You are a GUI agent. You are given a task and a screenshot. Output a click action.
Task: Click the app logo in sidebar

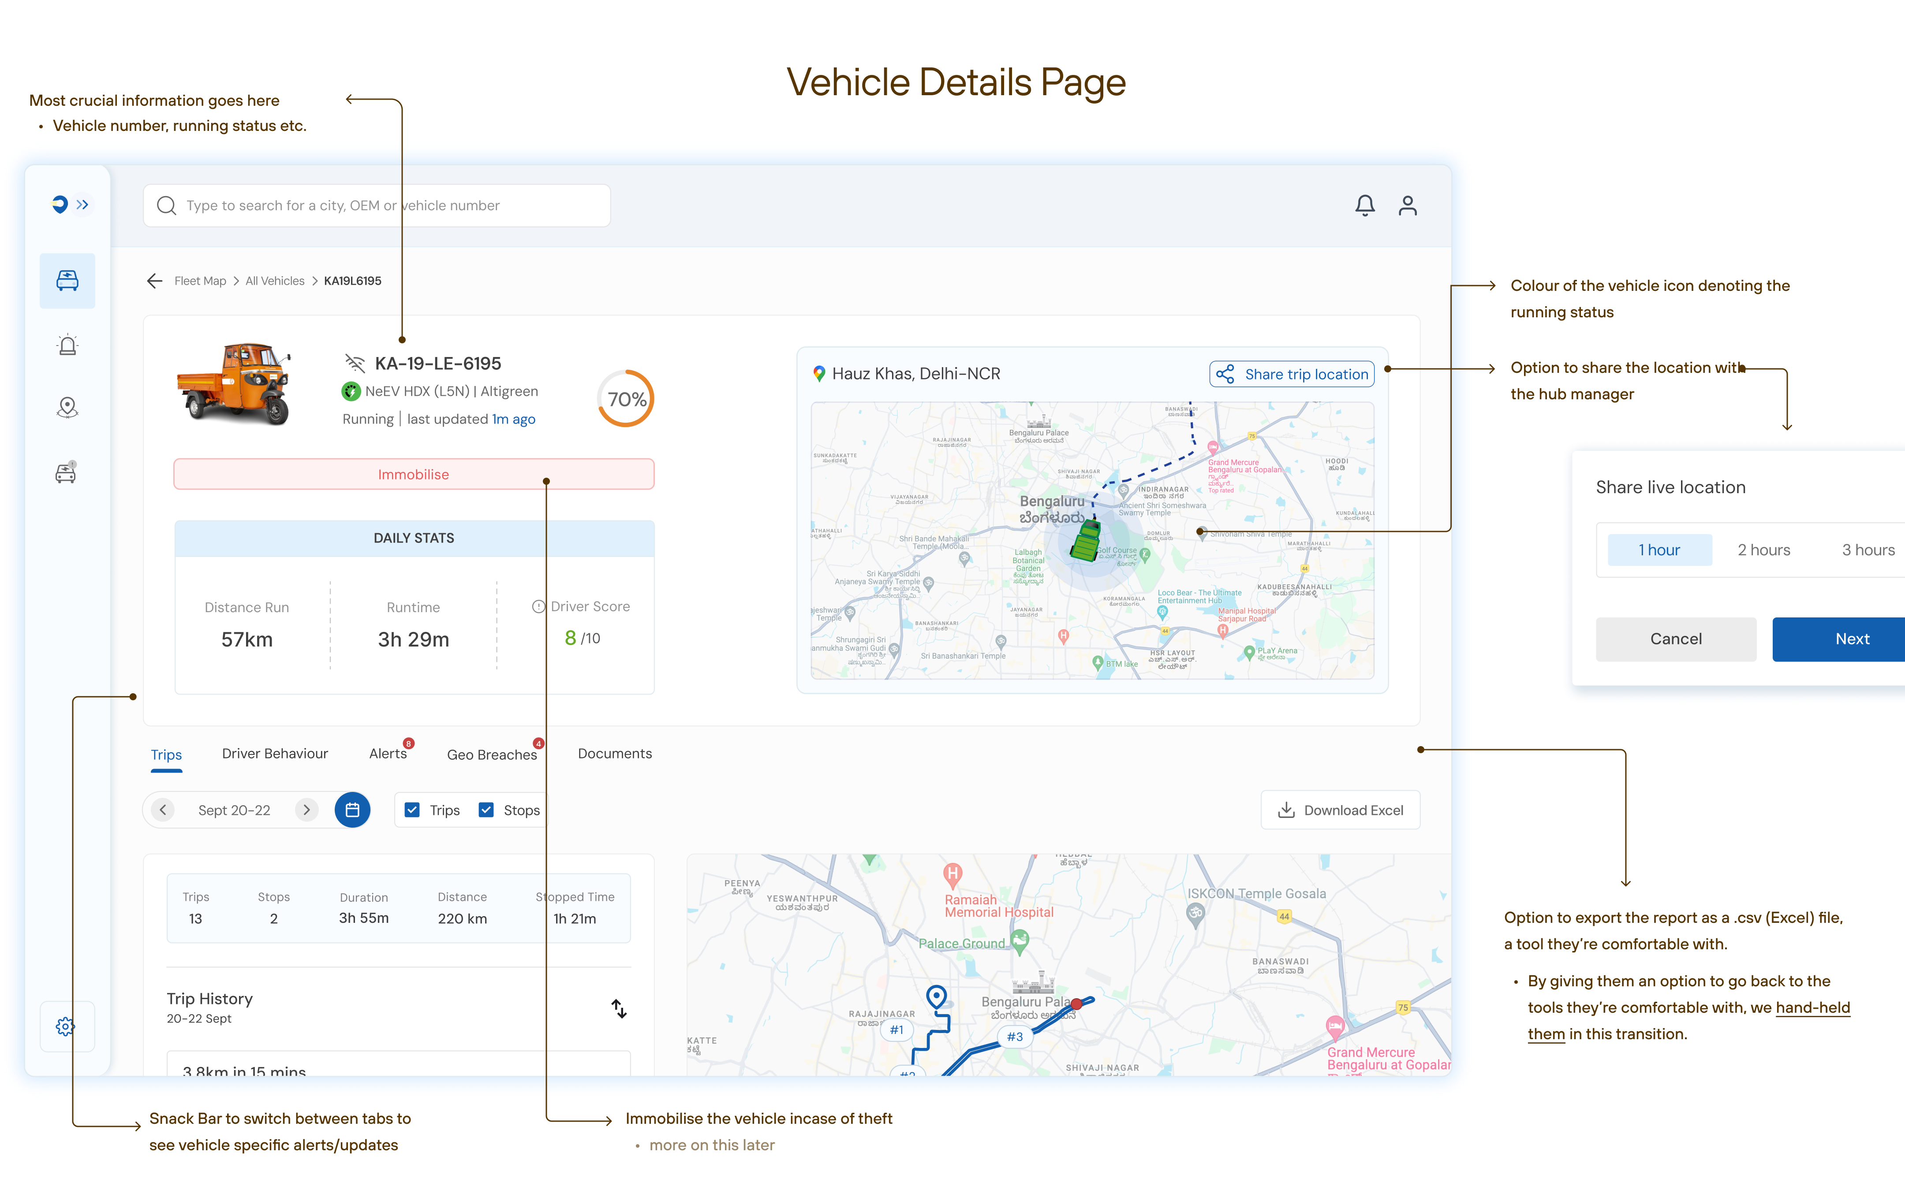(x=59, y=204)
